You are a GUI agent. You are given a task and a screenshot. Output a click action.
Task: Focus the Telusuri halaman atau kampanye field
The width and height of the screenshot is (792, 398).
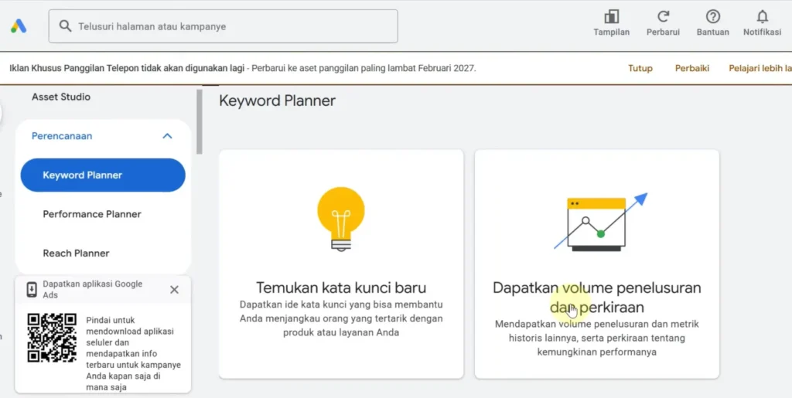[x=224, y=26]
